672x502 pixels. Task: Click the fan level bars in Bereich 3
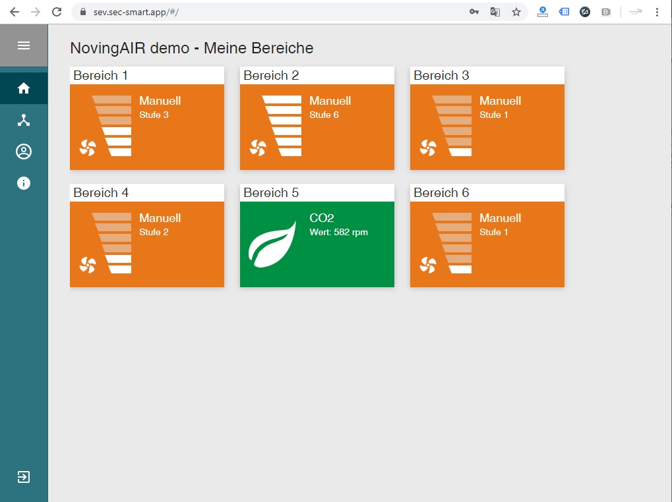452,126
